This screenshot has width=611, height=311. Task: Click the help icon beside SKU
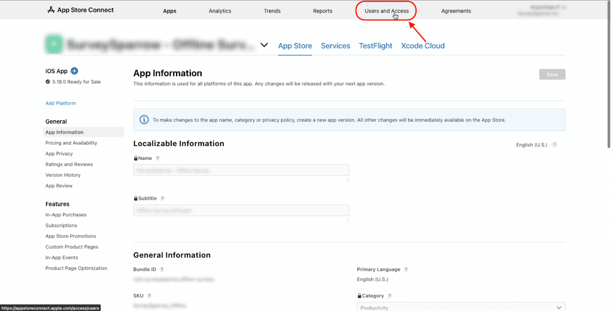click(x=149, y=296)
